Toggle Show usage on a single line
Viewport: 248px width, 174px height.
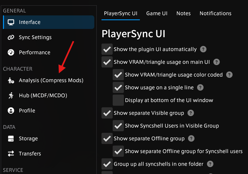click(118, 88)
